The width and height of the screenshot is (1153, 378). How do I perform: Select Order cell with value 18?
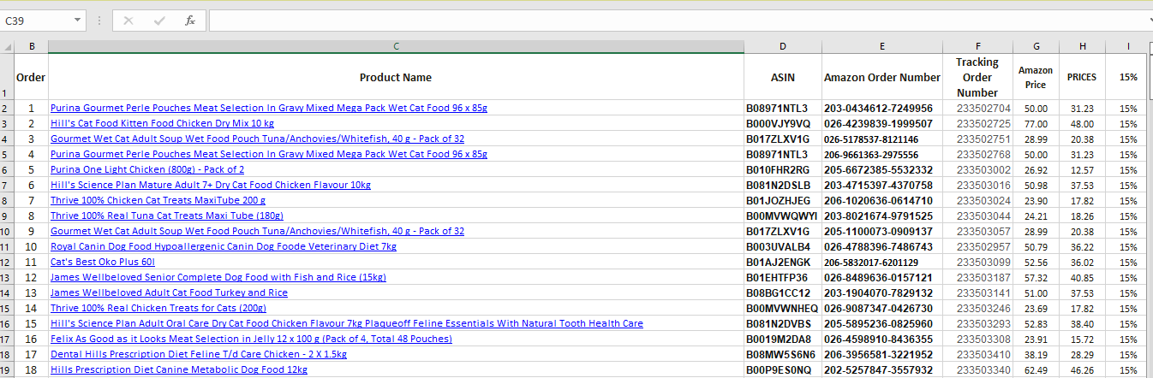click(32, 369)
